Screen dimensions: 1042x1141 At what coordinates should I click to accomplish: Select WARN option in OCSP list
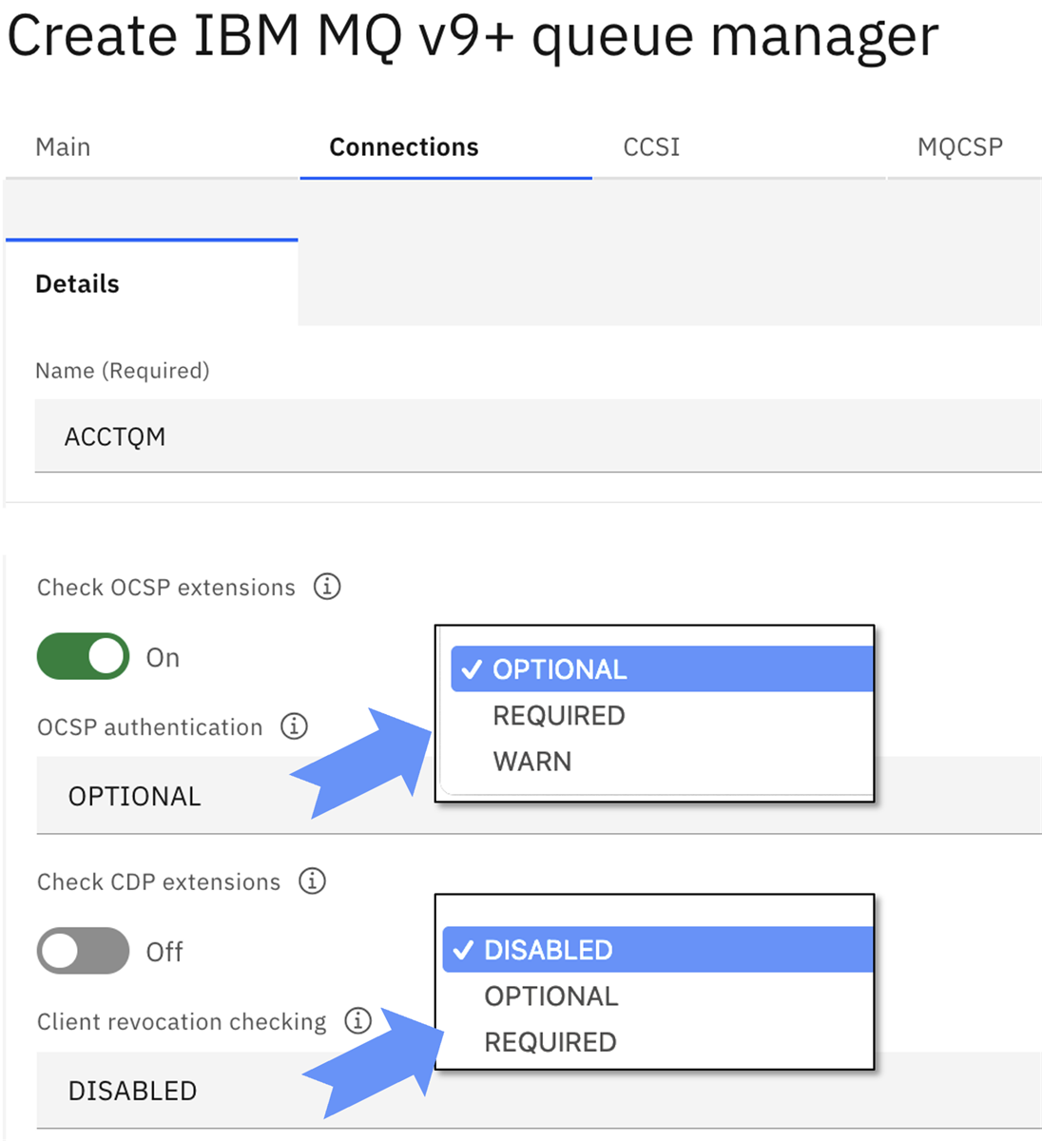[x=532, y=762]
